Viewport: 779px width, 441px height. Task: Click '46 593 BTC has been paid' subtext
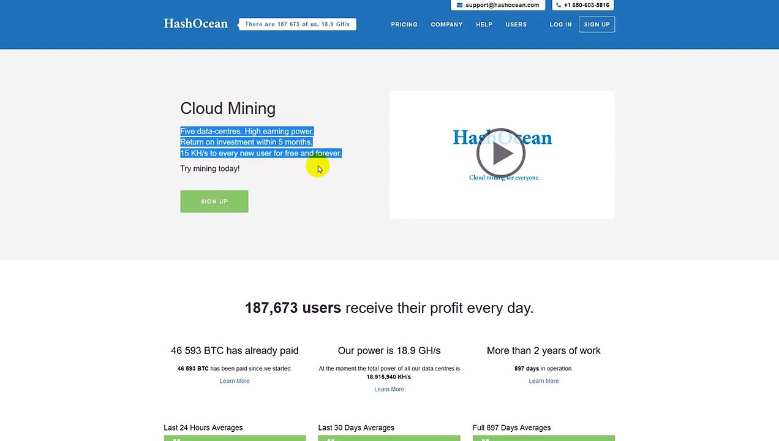pos(235,369)
